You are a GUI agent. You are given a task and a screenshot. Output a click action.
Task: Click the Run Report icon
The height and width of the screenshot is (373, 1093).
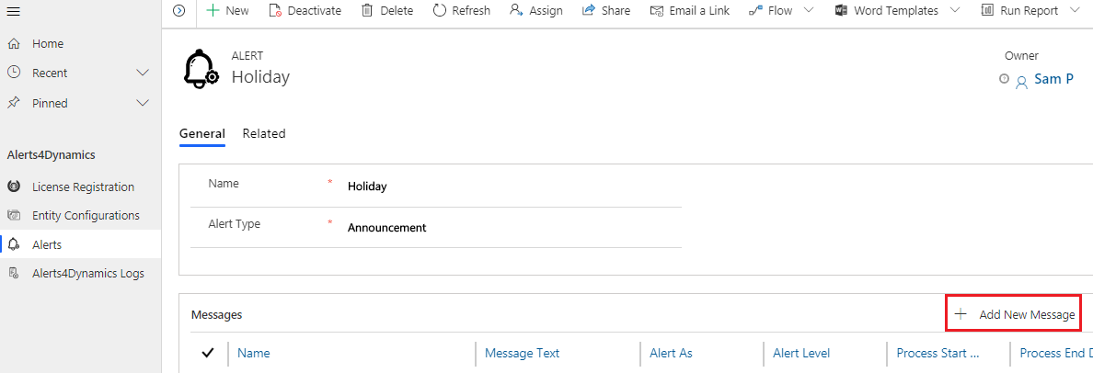pyautogui.click(x=987, y=10)
